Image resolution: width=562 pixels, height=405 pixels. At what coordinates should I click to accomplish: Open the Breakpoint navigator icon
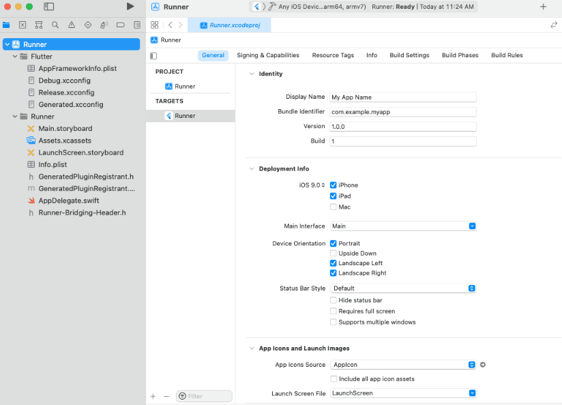click(x=121, y=25)
